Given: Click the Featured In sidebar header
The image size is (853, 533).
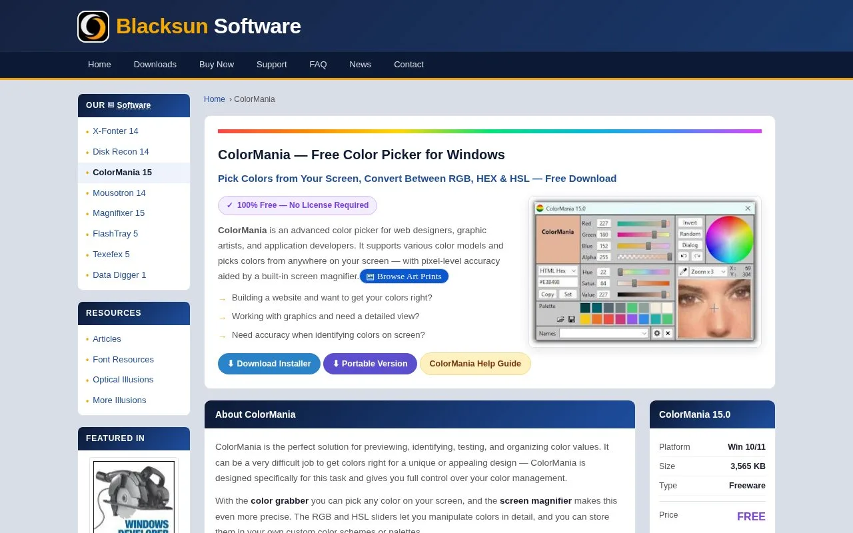Looking at the screenshot, I should [x=134, y=438].
